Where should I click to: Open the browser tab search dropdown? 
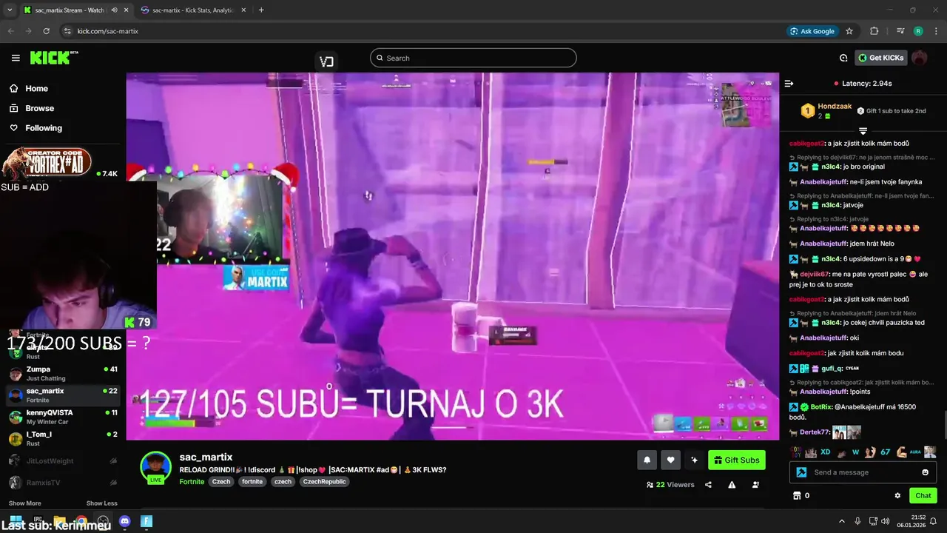click(x=9, y=10)
